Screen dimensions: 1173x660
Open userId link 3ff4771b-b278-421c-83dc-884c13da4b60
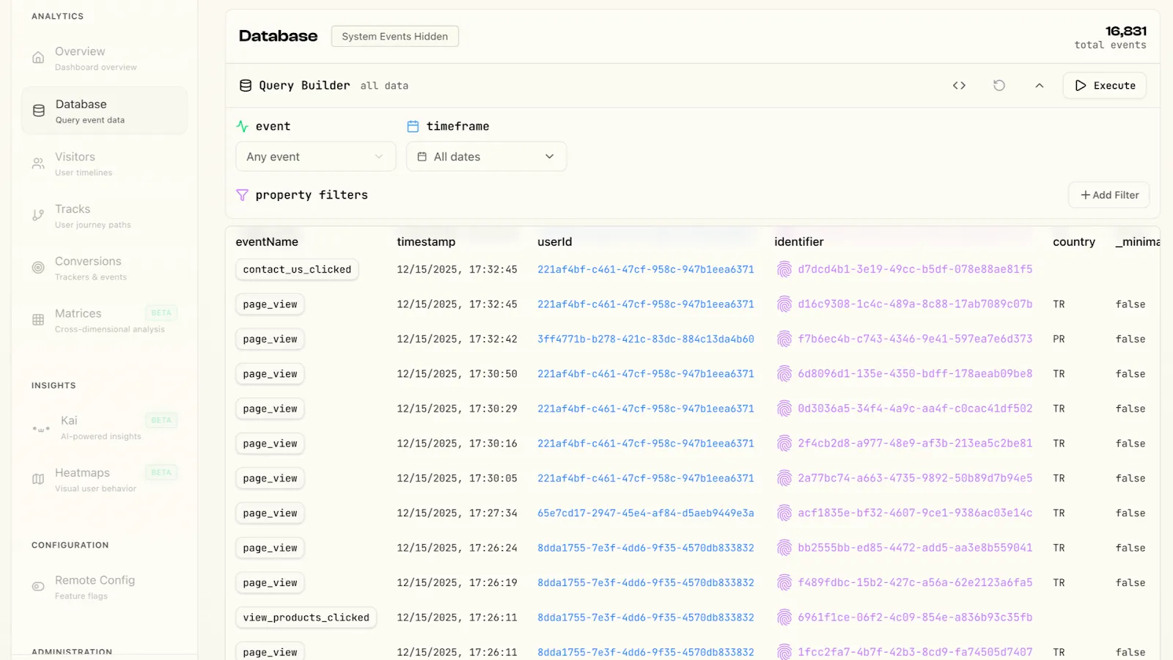tap(645, 340)
